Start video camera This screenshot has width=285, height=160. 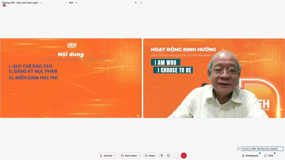tap(129, 155)
